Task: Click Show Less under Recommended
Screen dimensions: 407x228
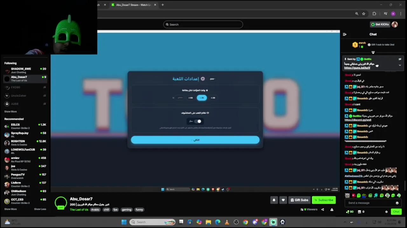Action: pyautogui.click(x=40, y=209)
